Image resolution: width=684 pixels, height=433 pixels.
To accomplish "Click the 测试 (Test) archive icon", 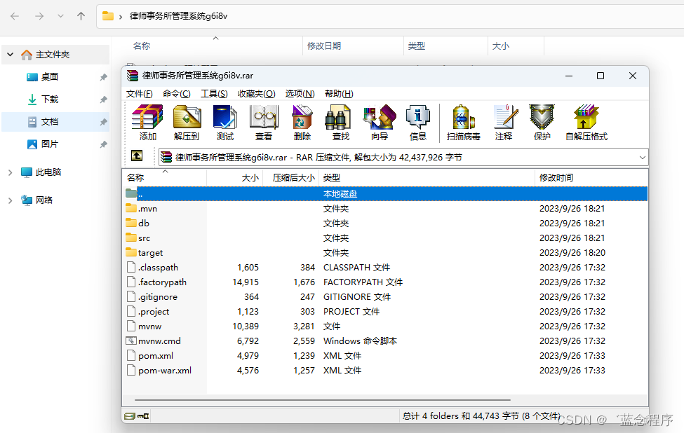I will coord(225,118).
